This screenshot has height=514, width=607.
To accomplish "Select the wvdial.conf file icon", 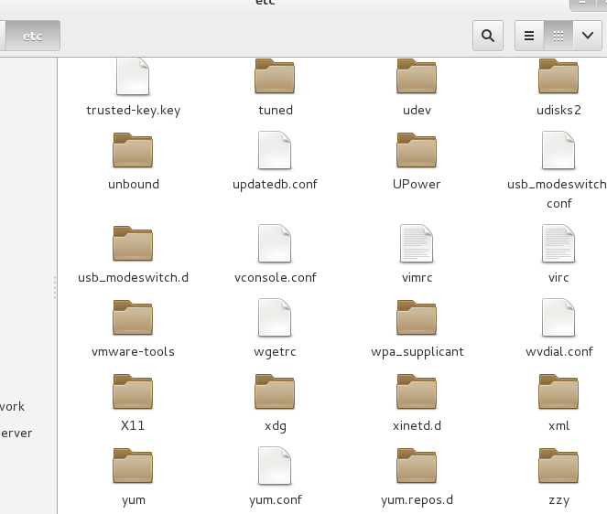I will (558, 317).
